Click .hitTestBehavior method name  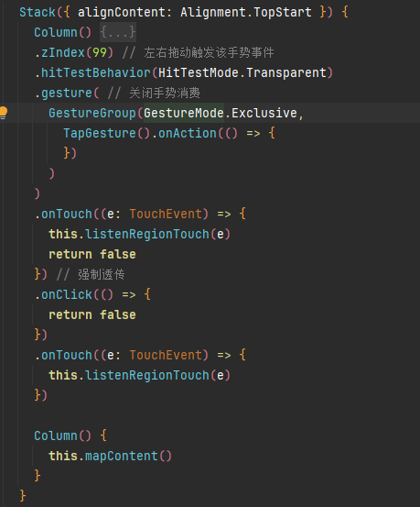(92, 72)
